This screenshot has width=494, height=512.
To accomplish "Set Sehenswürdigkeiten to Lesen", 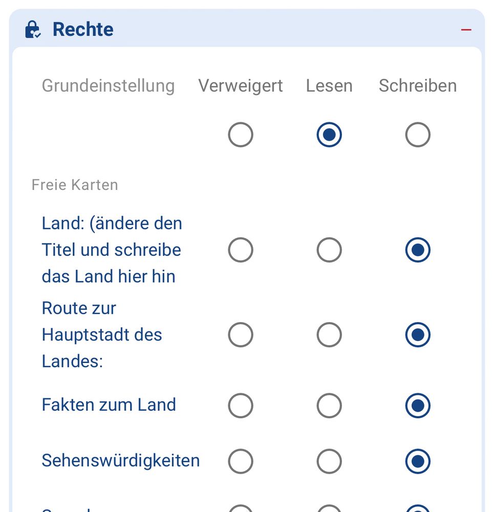I will click(x=329, y=461).
